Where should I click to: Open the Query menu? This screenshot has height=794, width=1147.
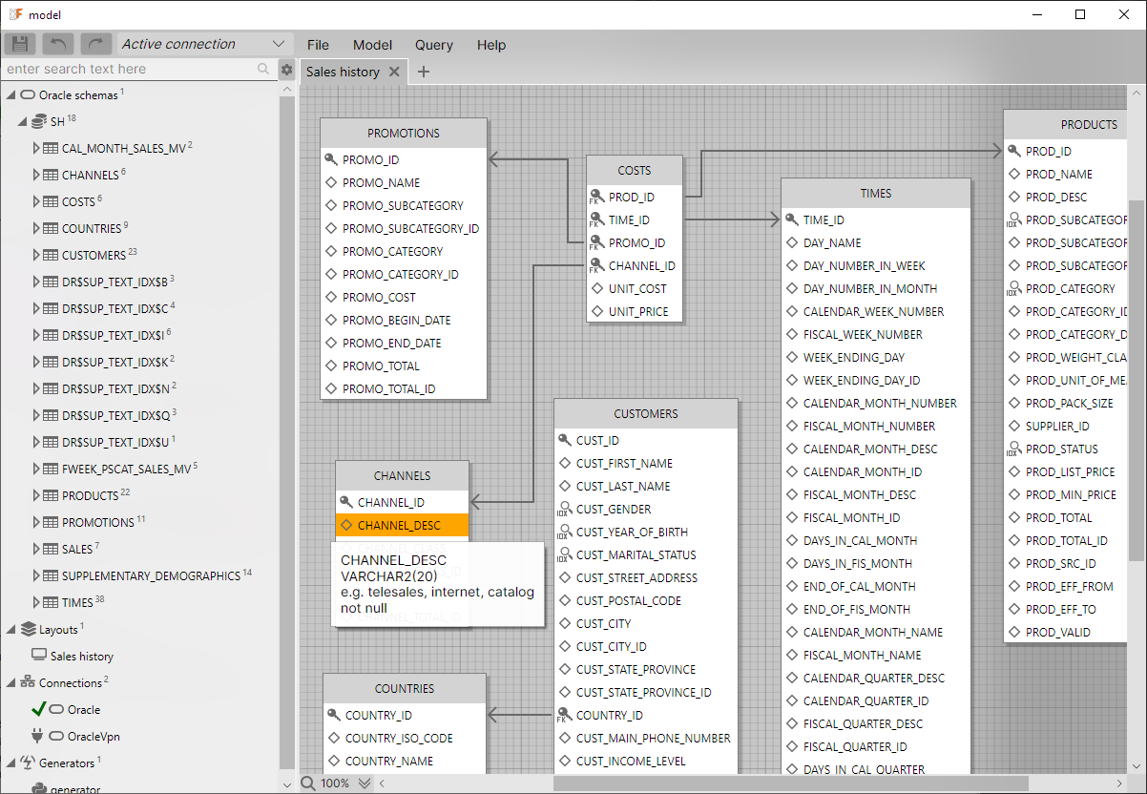433,45
